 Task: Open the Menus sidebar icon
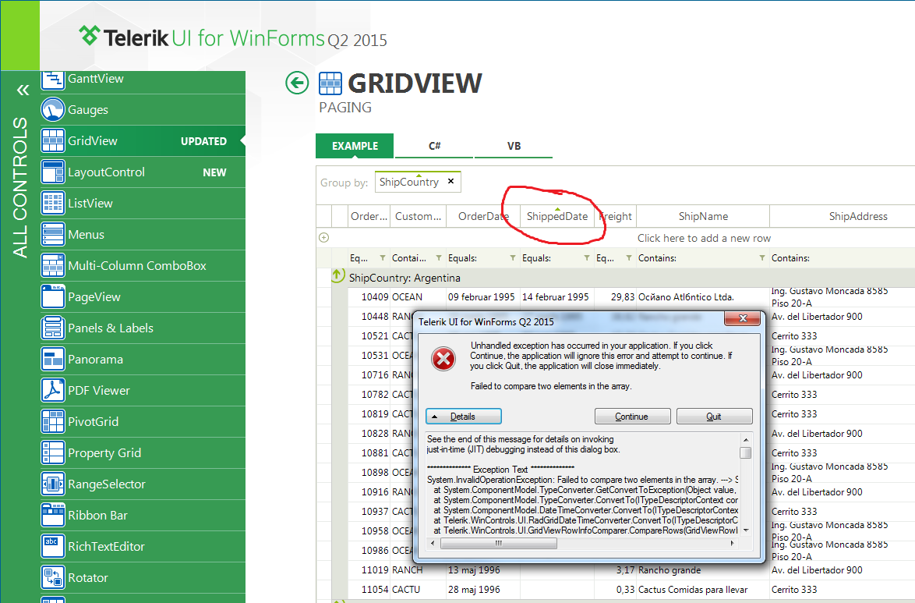pyautogui.click(x=52, y=234)
